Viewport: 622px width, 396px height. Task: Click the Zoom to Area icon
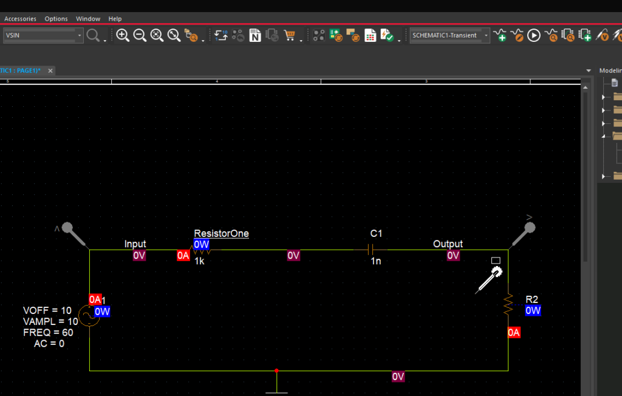click(x=157, y=35)
